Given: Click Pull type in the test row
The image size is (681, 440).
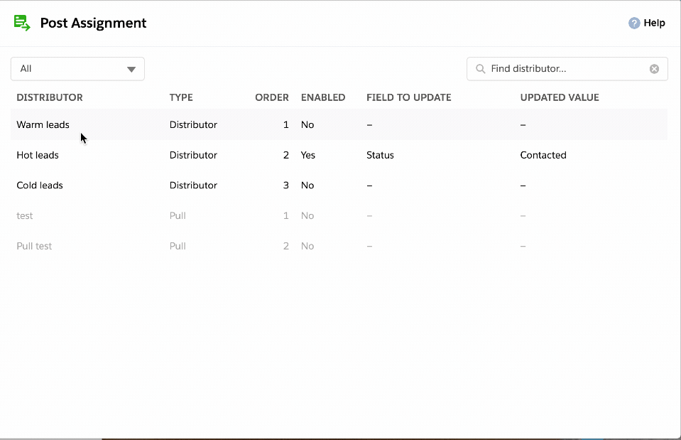Looking at the screenshot, I should coord(178,215).
